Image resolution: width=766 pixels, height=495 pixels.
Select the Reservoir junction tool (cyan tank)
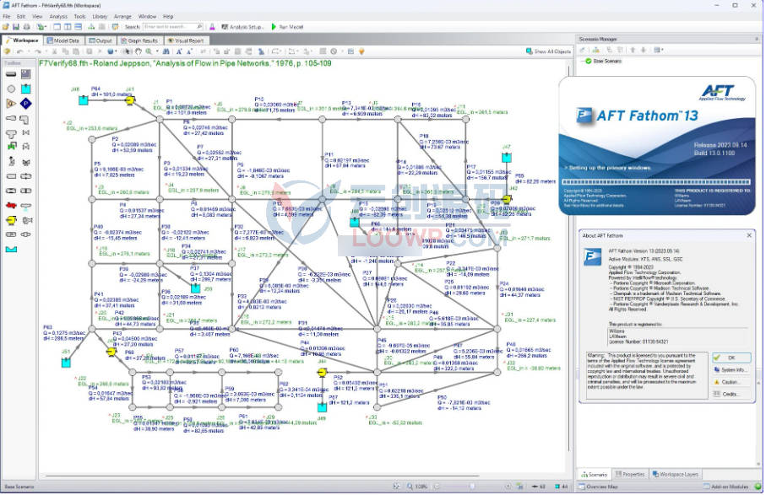tap(26, 89)
